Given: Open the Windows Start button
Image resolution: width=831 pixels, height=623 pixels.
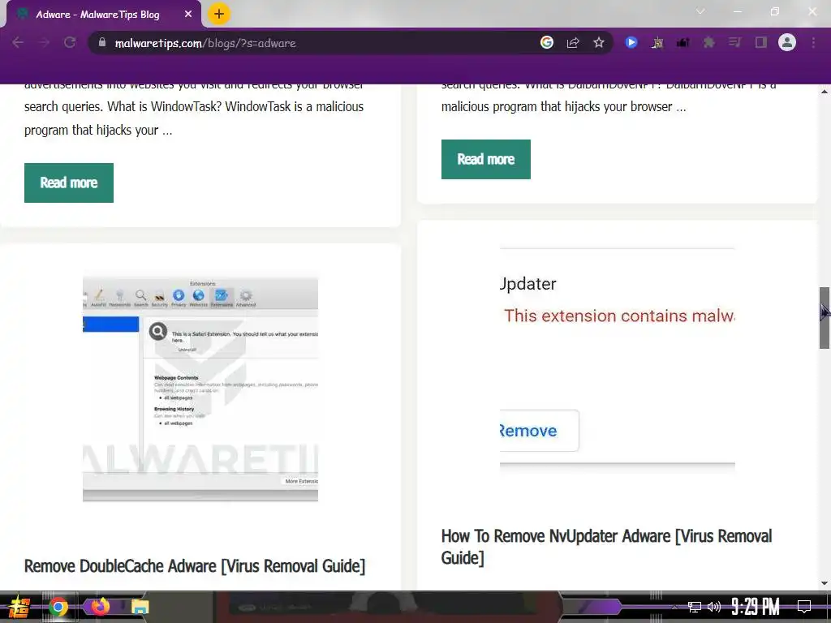Looking at the screenshot, I should 19,607.
